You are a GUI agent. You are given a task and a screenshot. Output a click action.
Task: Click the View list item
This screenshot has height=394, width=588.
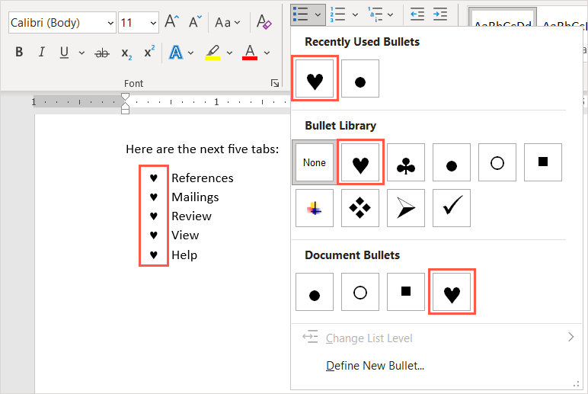click(185, 235)
